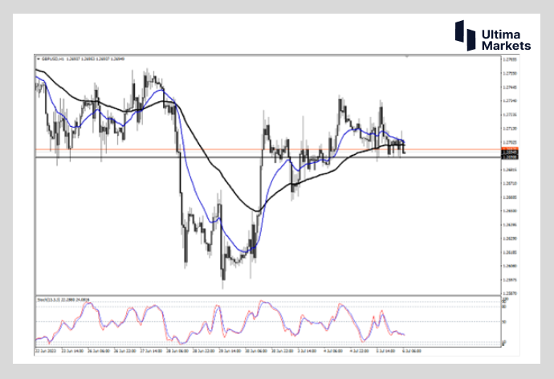Select the Stoch indicator label
The image size is (554, 379).
(63, 300)
